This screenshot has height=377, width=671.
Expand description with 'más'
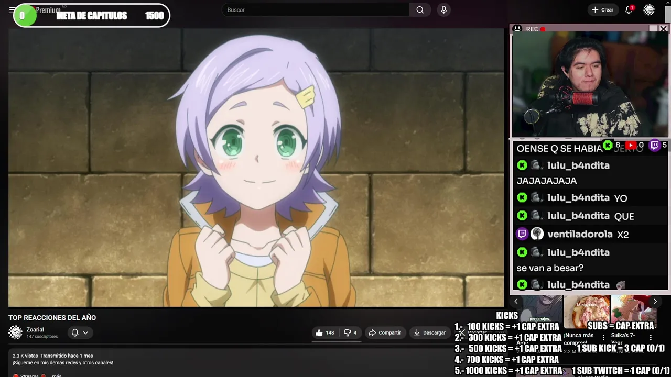(57, 375)
